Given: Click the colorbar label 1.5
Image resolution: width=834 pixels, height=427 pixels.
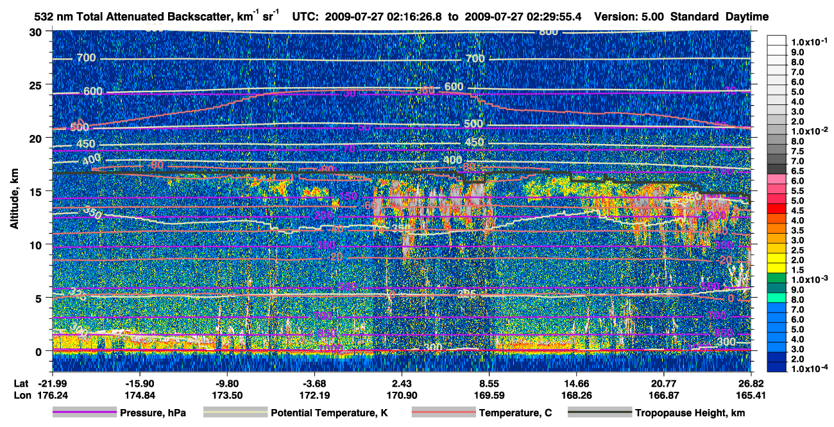Looking at the screenshot, I should coord(799,270).
